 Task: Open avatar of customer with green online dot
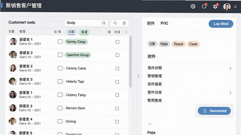(13, 55)
